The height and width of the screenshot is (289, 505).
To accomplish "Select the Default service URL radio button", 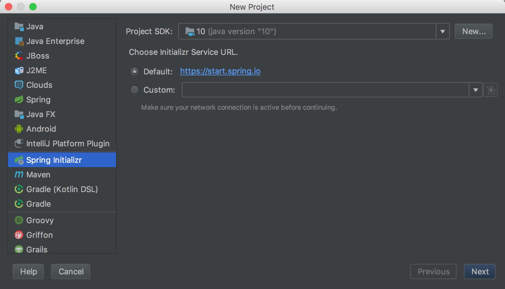I will [134, 72].
